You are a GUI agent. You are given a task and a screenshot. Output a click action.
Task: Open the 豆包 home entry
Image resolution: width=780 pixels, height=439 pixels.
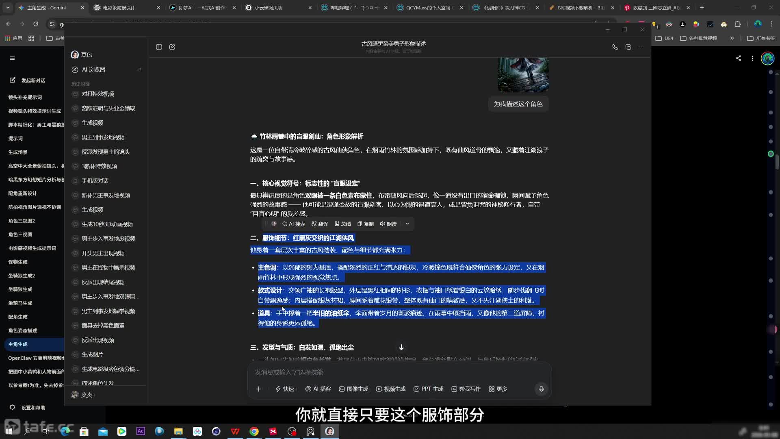click(82, 54)
